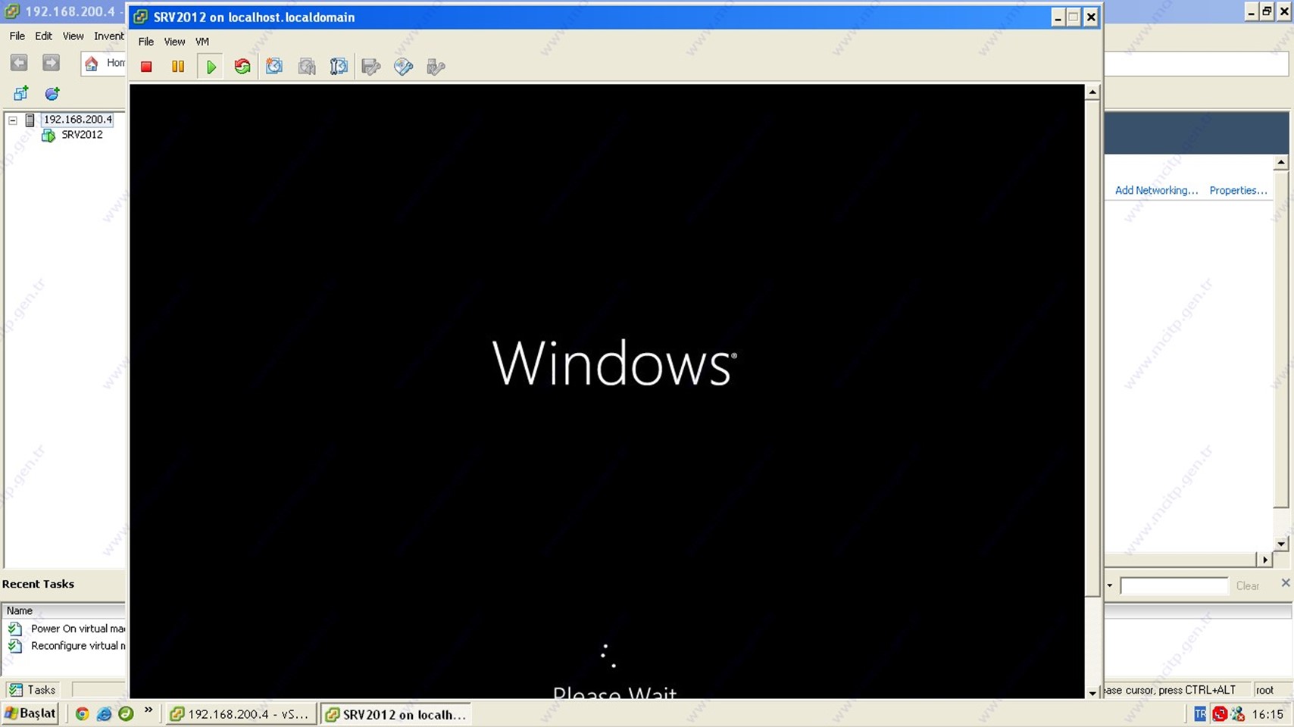Connect CD/DVD device toolbar icon
Viewport: 1294px width, 727px height.
tap(403, 67)
